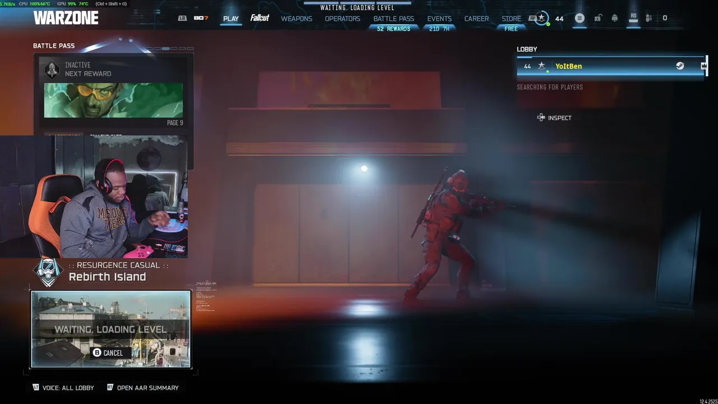718x404 pixels.
Task: Switch to the Weapons tab
Action: point(297,19)
